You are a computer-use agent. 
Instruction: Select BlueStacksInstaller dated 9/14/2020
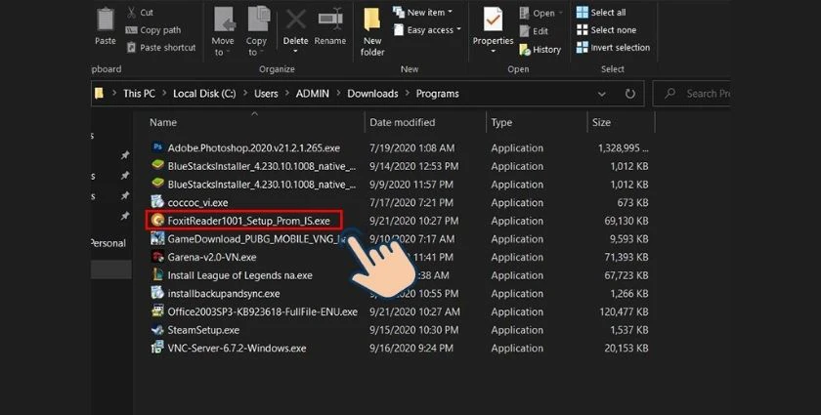click(261, 166)
